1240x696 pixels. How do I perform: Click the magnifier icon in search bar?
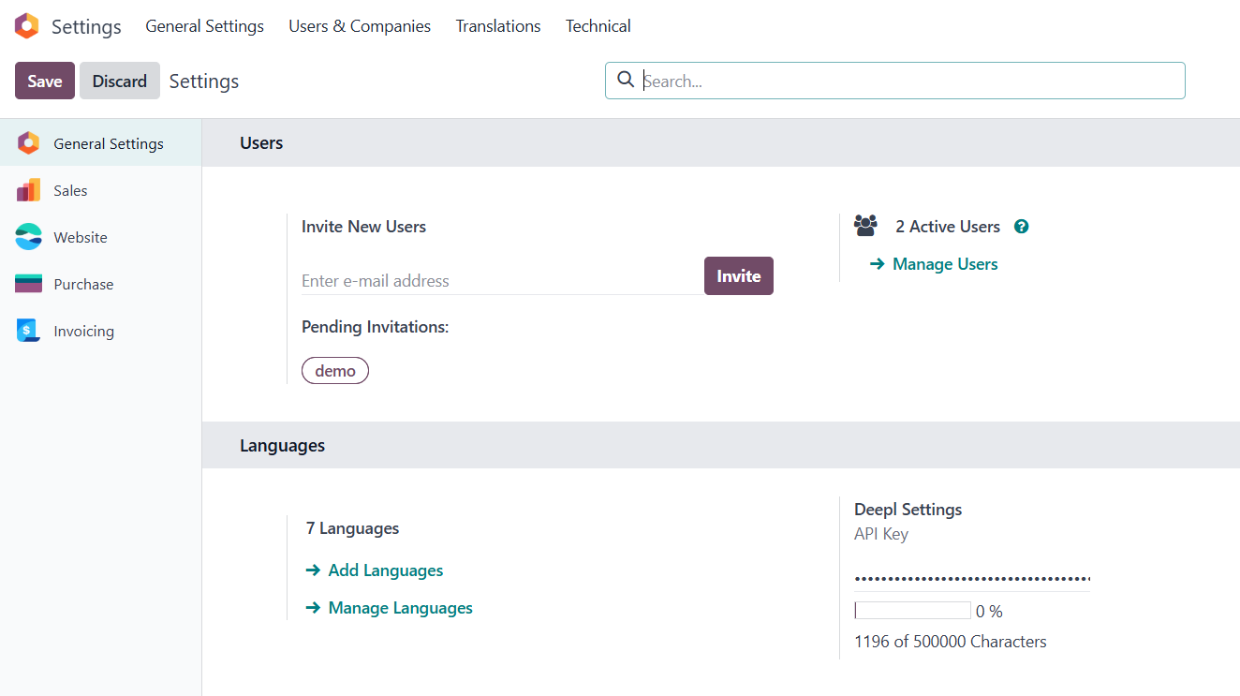(x=626, y=81)
